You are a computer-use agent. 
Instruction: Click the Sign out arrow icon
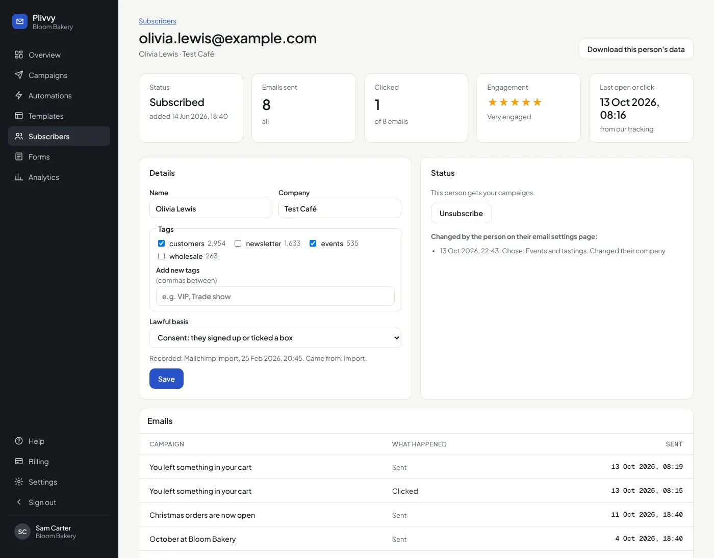tap(19, 502)
